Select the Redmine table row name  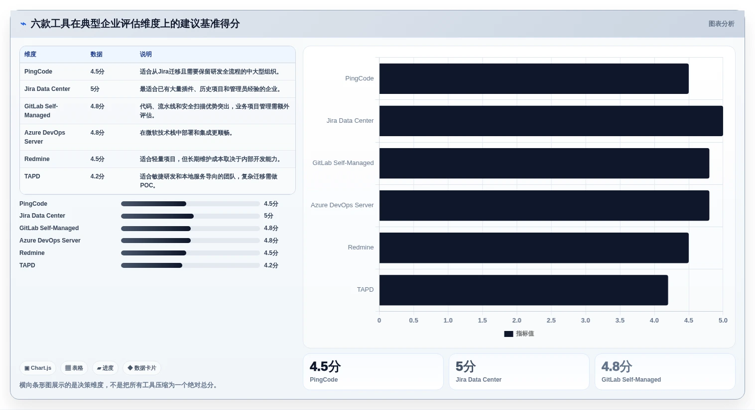[x=37, y=159]
